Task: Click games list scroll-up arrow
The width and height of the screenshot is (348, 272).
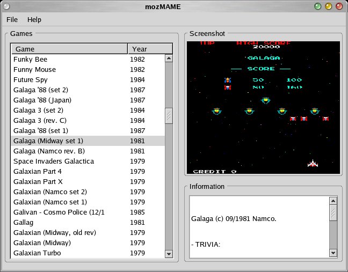Action: (x=169, y=58)
